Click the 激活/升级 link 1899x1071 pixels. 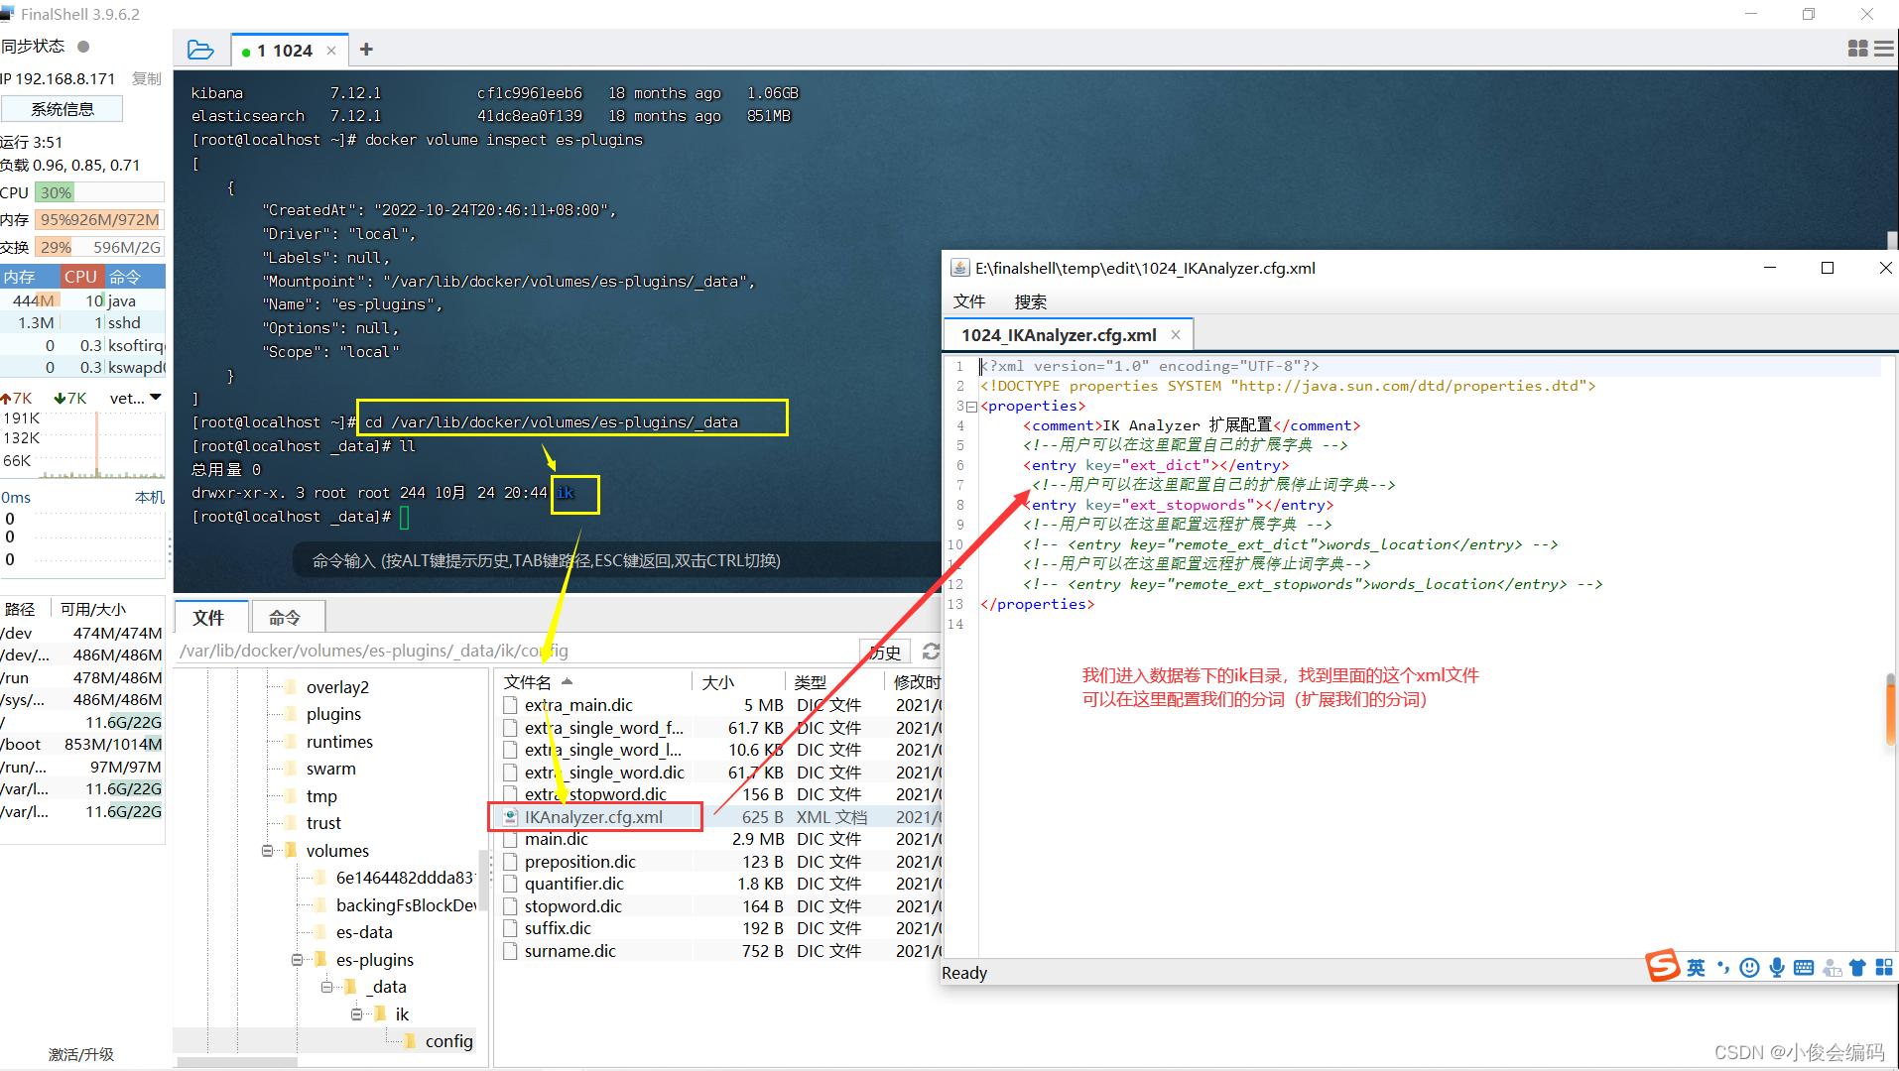pyautogui.click(x=80, y=1054)
